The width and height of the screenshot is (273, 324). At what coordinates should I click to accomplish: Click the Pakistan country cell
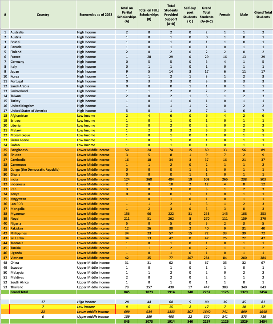tap(43, 229)
